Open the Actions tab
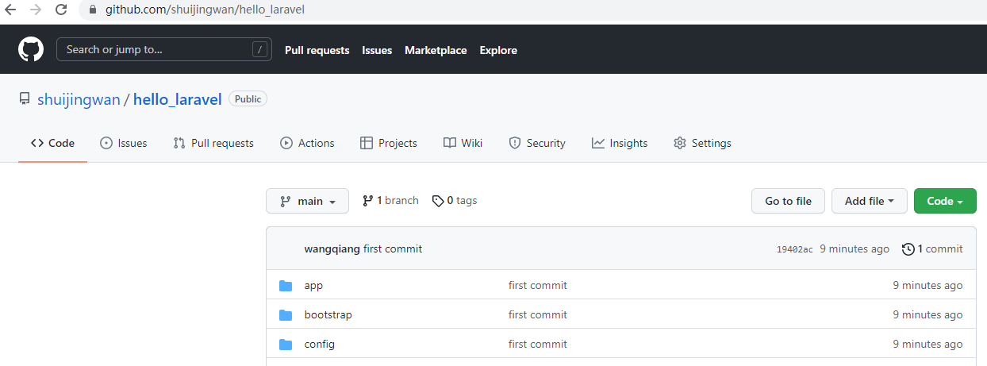Screen dimensions: 987x366 307,143
